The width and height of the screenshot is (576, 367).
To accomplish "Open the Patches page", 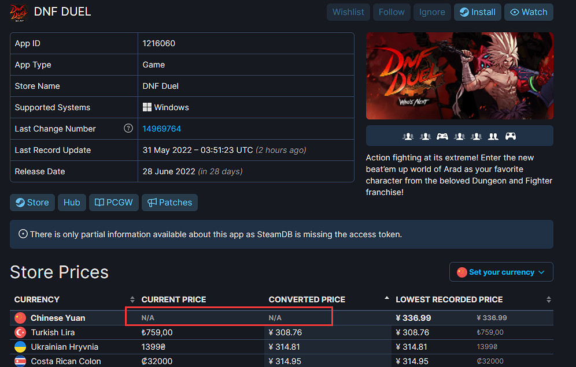I will click(169, 203).
